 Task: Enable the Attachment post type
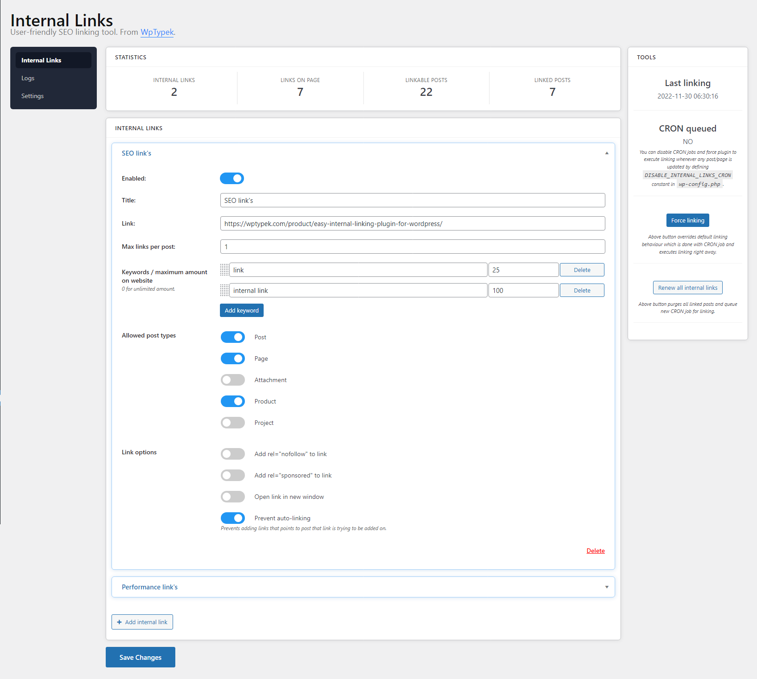point(233,380)
